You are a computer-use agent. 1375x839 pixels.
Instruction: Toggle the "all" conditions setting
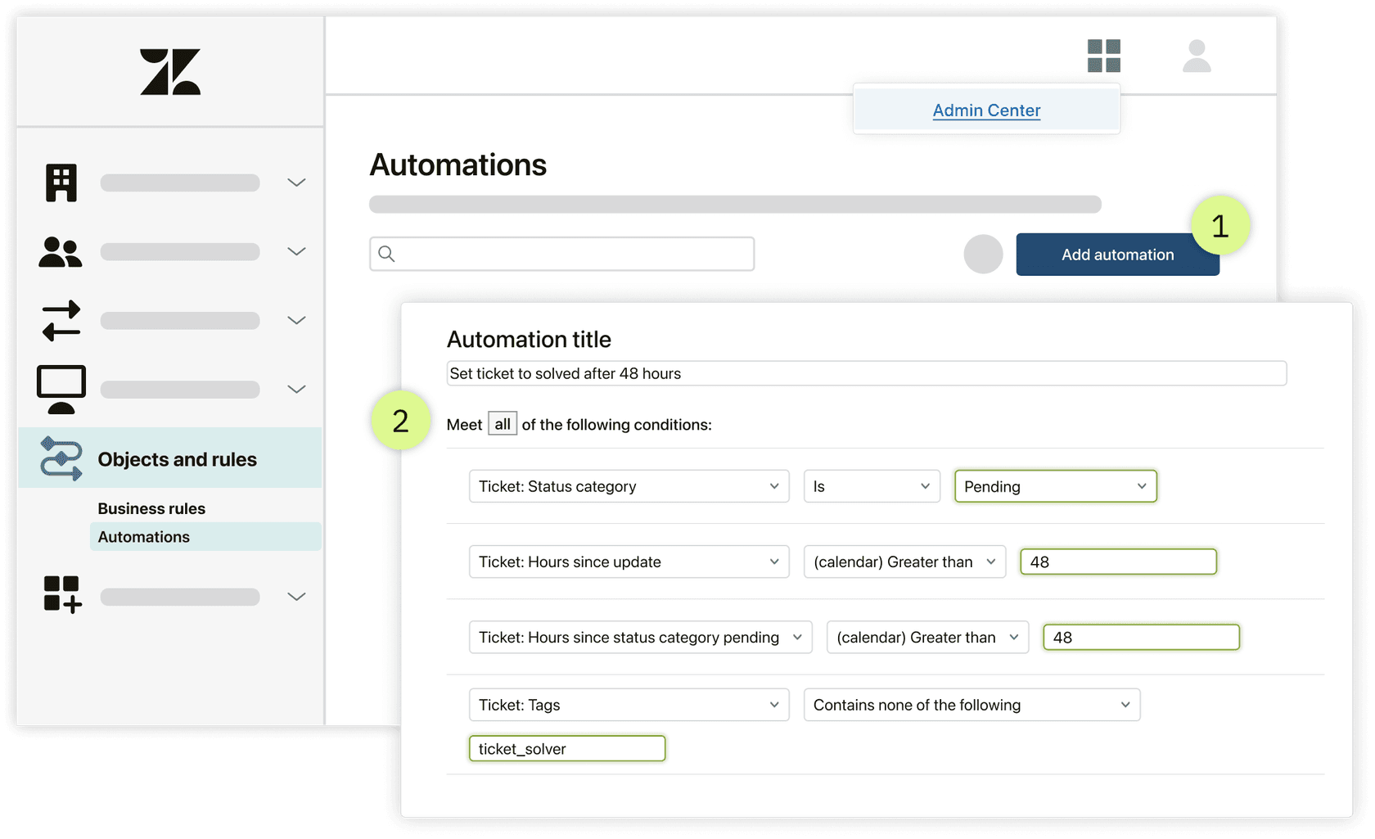(x=503, y=423)
